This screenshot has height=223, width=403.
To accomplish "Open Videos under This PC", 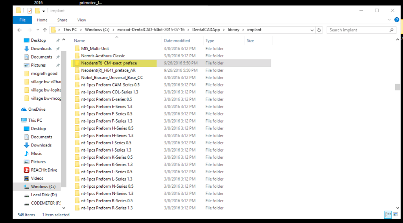I will (37, 178).
